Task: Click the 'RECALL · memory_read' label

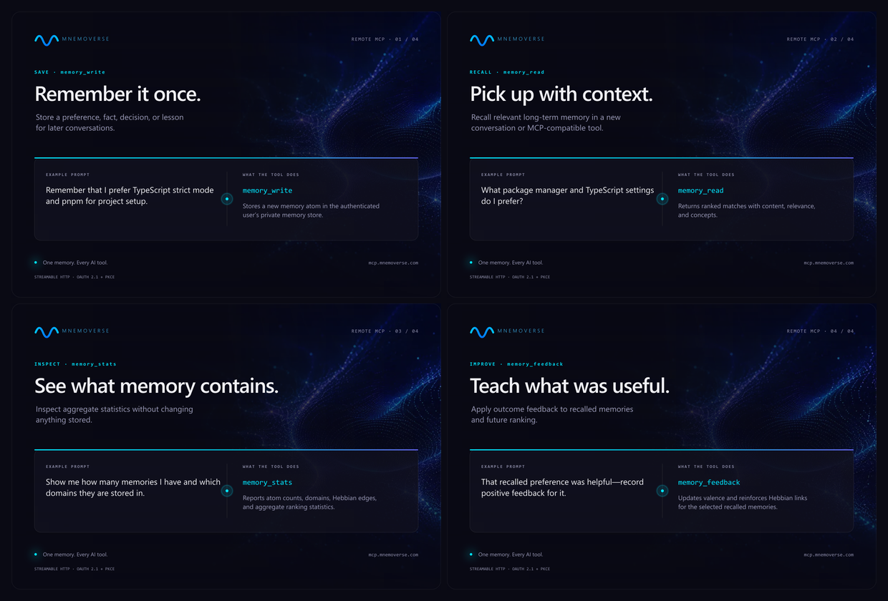Action: pyautogui.click(x=507, y=72)
